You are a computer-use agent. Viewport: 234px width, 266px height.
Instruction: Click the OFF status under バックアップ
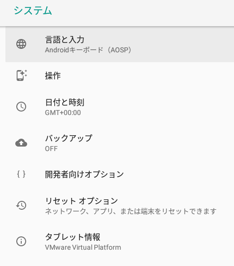pos(51,149)
